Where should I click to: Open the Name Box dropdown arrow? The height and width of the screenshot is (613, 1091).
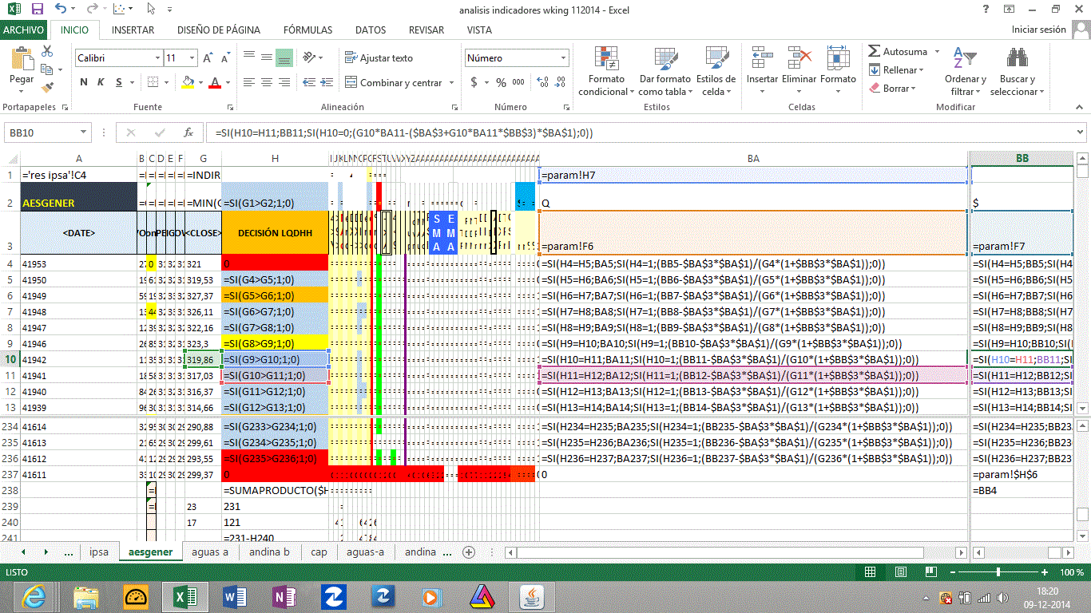(84, 132)
